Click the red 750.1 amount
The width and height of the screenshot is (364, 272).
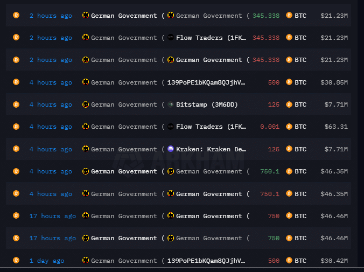270,194
